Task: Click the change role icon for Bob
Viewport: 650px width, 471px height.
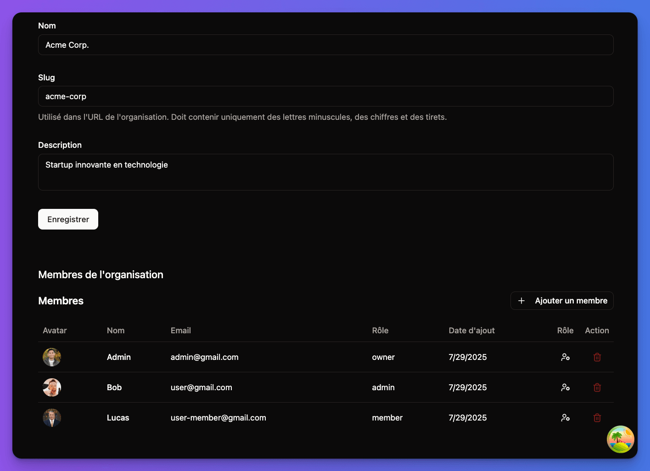Action: click(565, 387)
